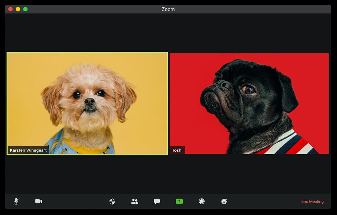Minimize the Zoom window with yellow button
The image size is (337, 215).
(x=18, y=9)
